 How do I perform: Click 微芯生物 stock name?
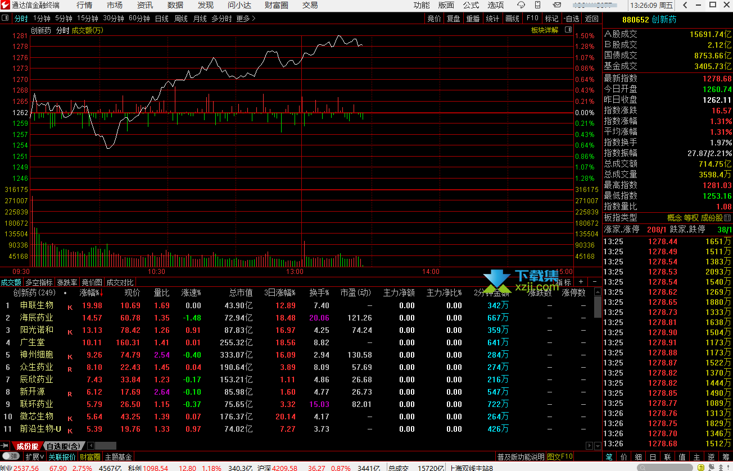[37, 417]
